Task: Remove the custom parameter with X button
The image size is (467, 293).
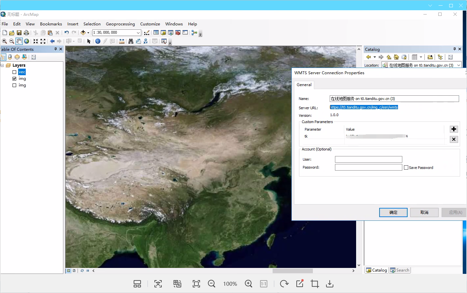Action: point(454,139)
